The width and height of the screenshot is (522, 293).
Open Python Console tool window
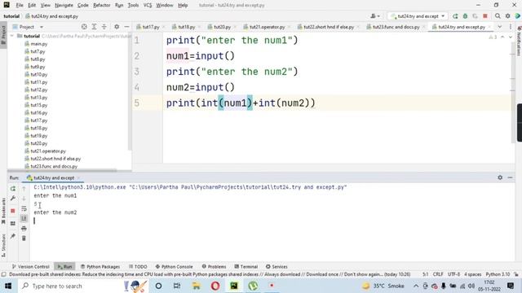tap(174, 266)
